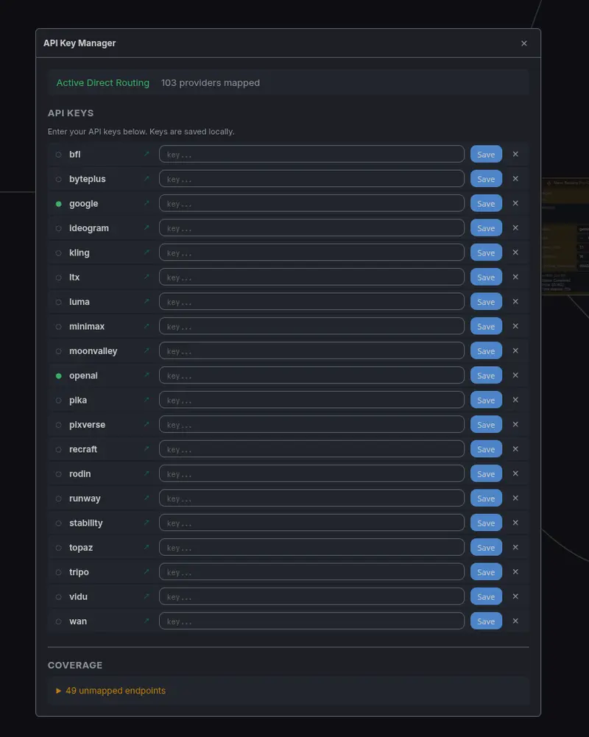Open the stability external link arrow
Screen dimensions: 589x737
(147, 523)
